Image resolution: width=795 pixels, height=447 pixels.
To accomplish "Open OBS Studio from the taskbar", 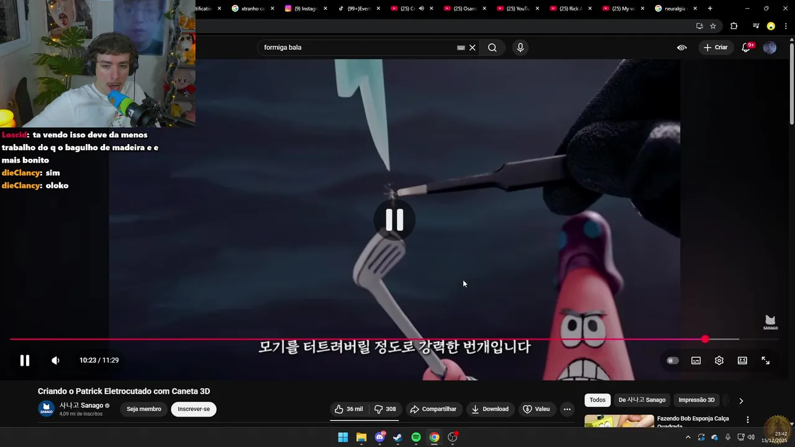I will click(x=453, y=438).
